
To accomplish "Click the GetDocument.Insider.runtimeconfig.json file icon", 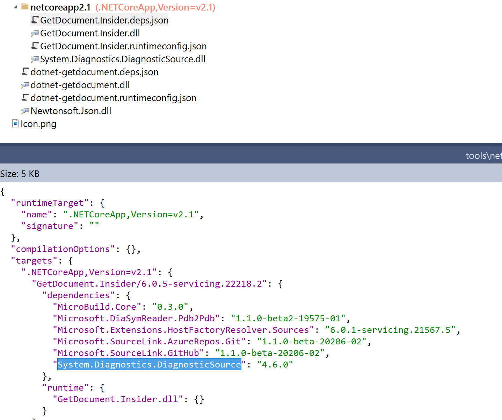I will click(x=35, y=46).
